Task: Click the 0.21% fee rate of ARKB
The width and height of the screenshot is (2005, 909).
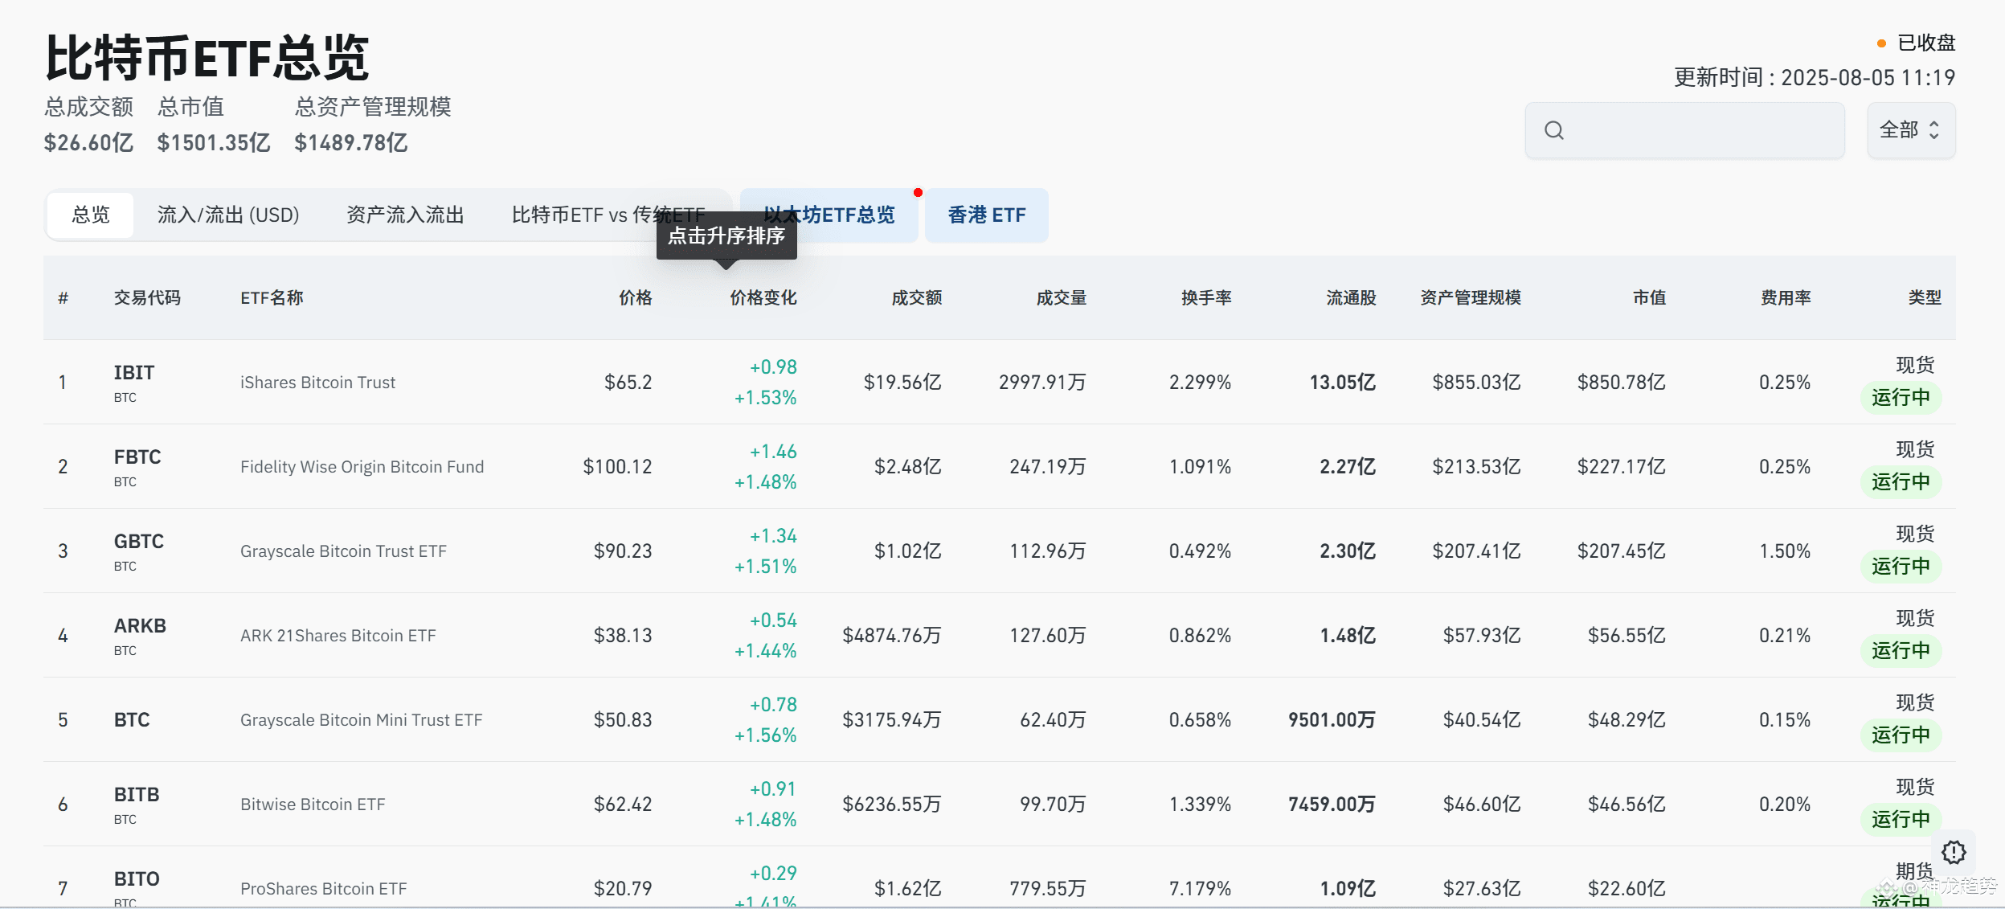Action: coord(1785,636)
